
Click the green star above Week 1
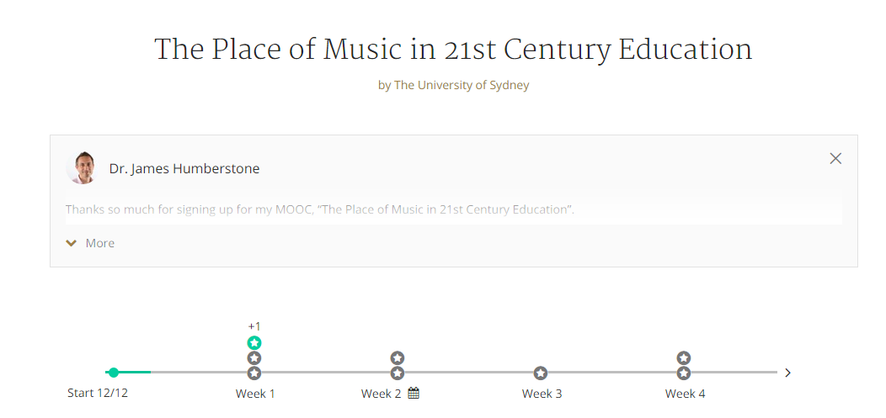point(254,342)
